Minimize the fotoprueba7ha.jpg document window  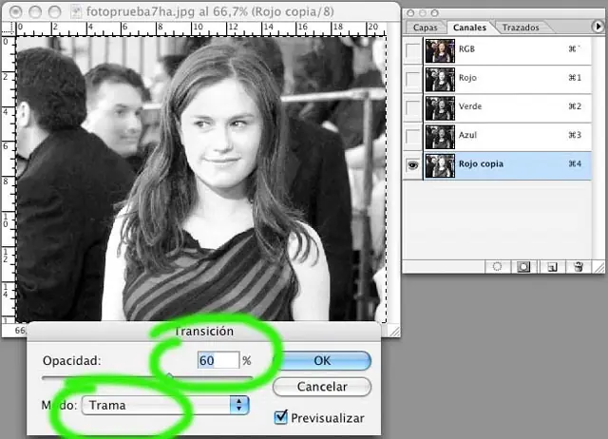(x=35, y=12)
